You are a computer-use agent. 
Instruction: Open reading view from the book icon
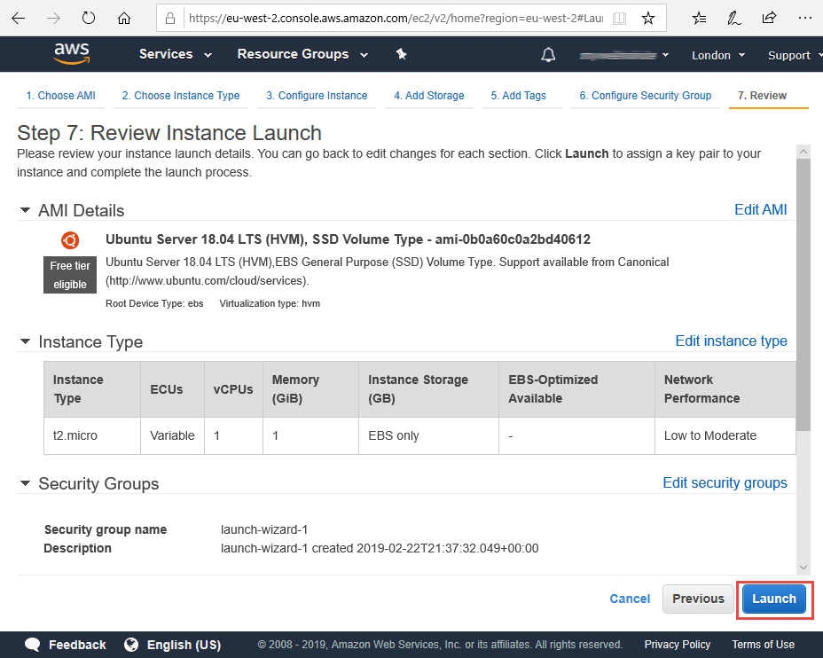619,19
